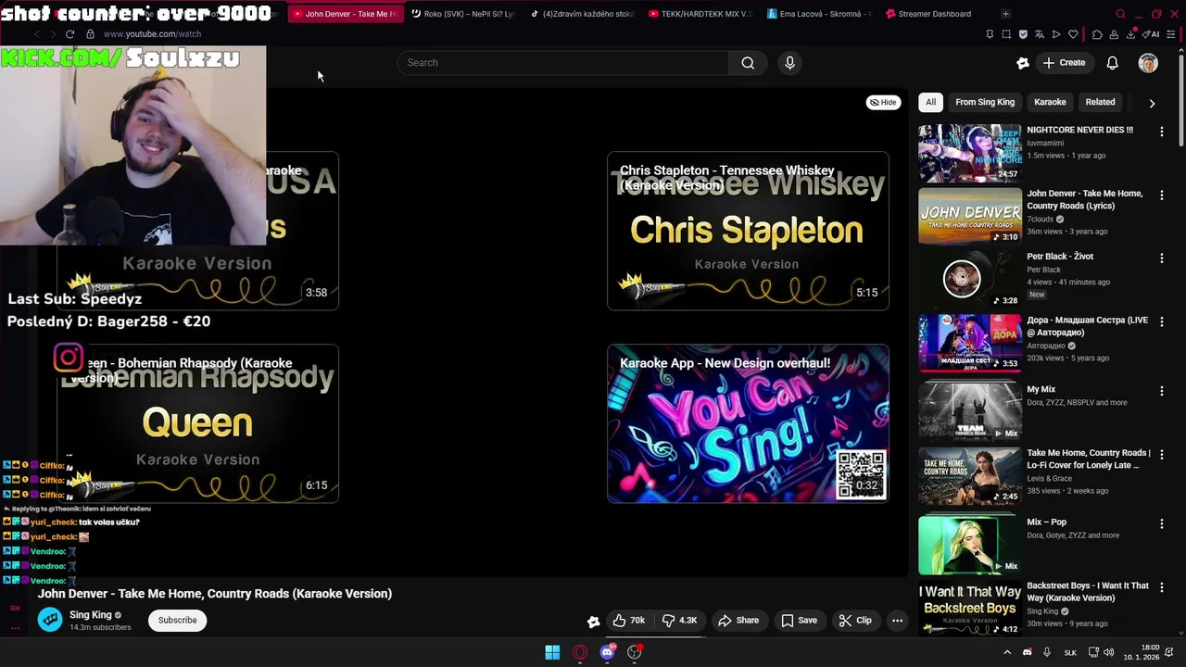Open a new browser tab
1186x667 pixels.
(x=1005, y=14)
